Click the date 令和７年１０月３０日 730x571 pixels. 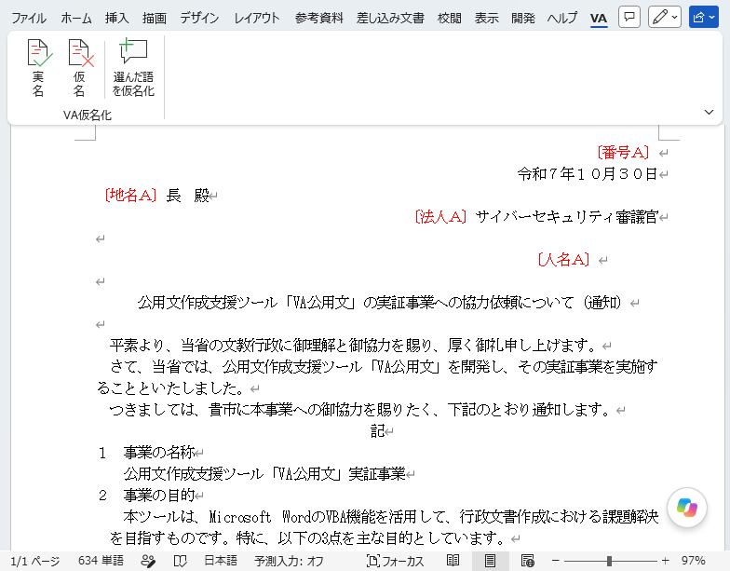click(587, 173)
